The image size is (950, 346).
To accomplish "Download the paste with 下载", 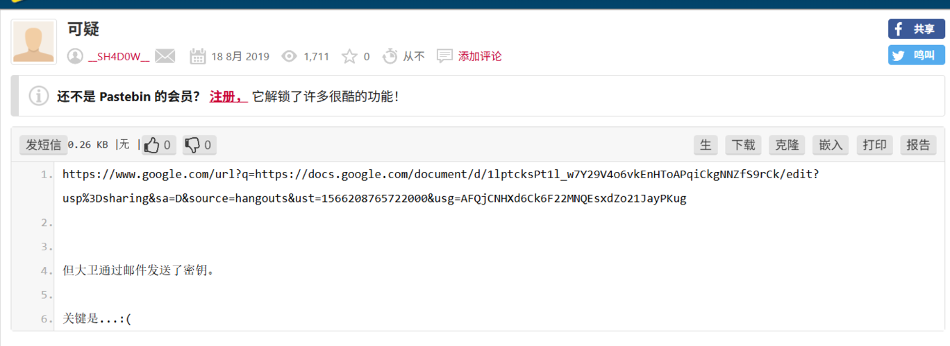I will coord(743,145).
